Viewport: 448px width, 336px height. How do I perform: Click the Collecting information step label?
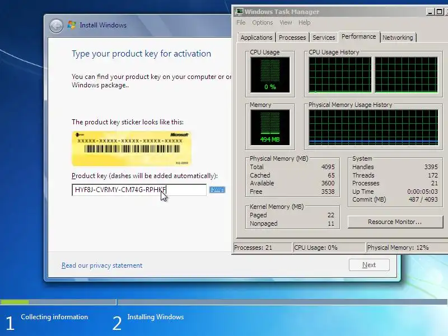point(54,317)
